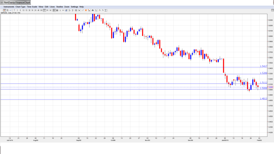
Task: Open the Edit menu
Action: point(47,7)
